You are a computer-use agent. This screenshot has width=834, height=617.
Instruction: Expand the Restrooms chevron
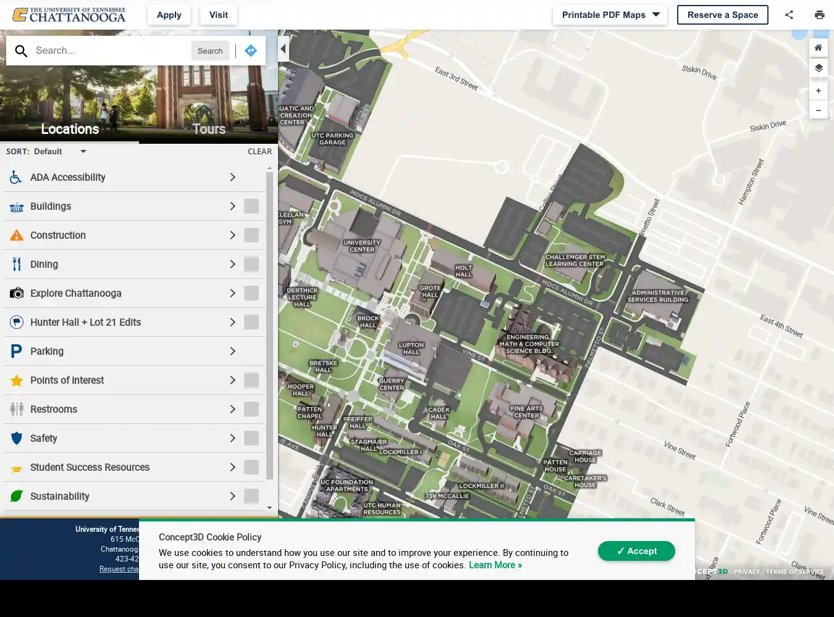(233, 409)
